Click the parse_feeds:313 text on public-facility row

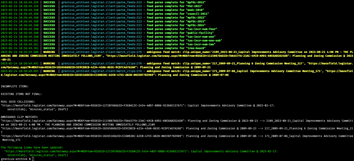[x=129, y=32]
